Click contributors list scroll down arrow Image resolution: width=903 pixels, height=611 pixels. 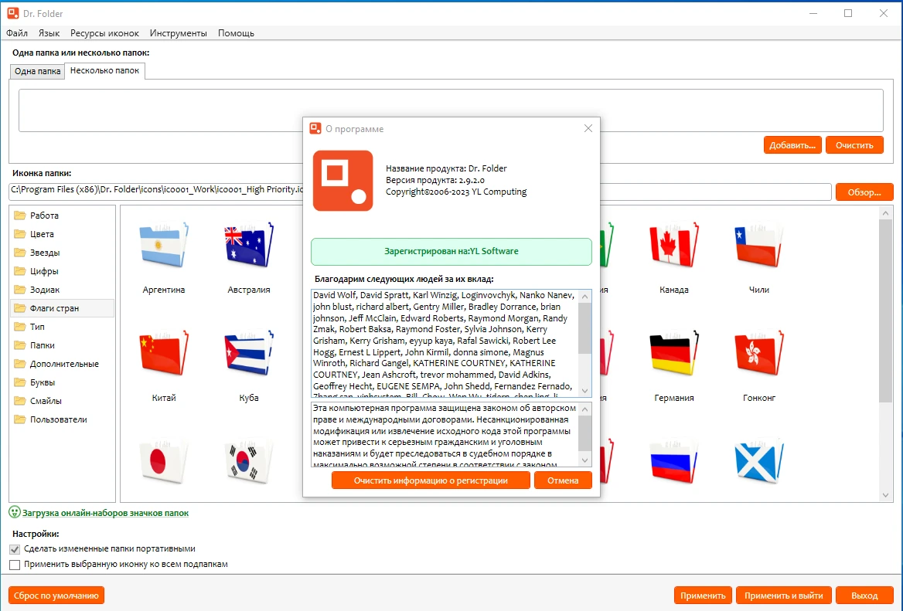click(585, 391)
